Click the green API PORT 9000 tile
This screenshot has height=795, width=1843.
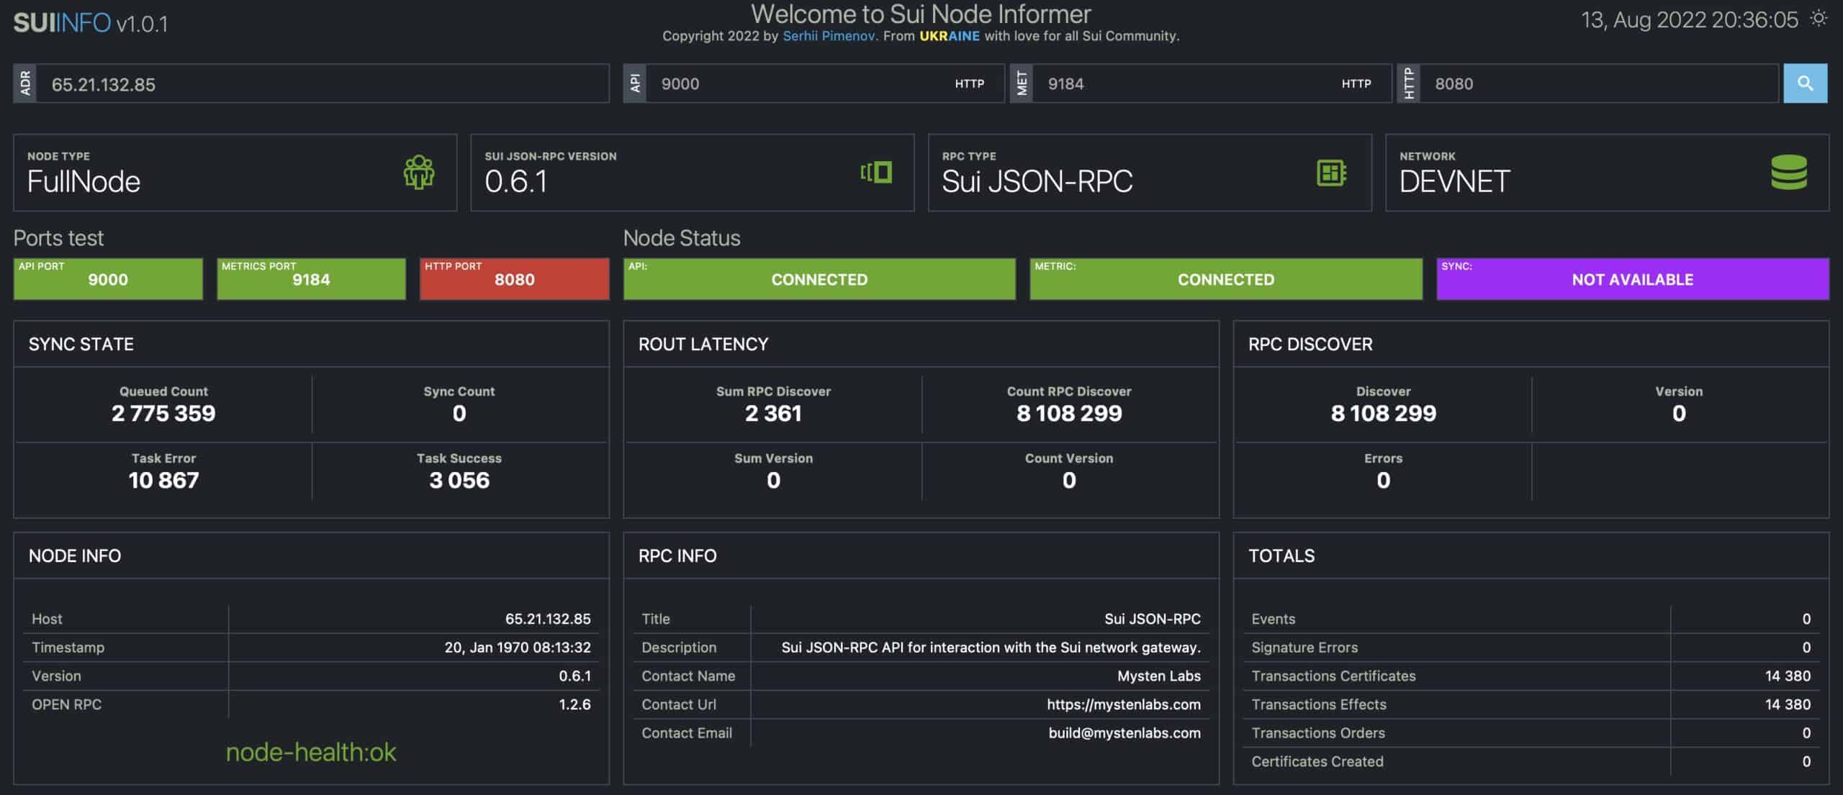coord(108,279)
